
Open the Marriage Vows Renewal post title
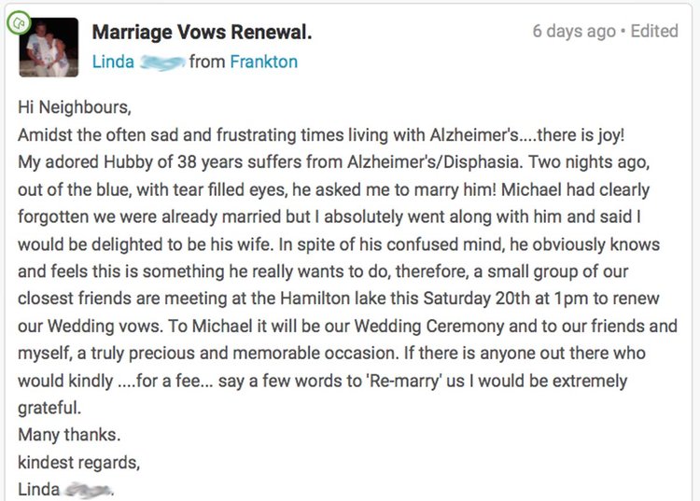coord(202,32)
